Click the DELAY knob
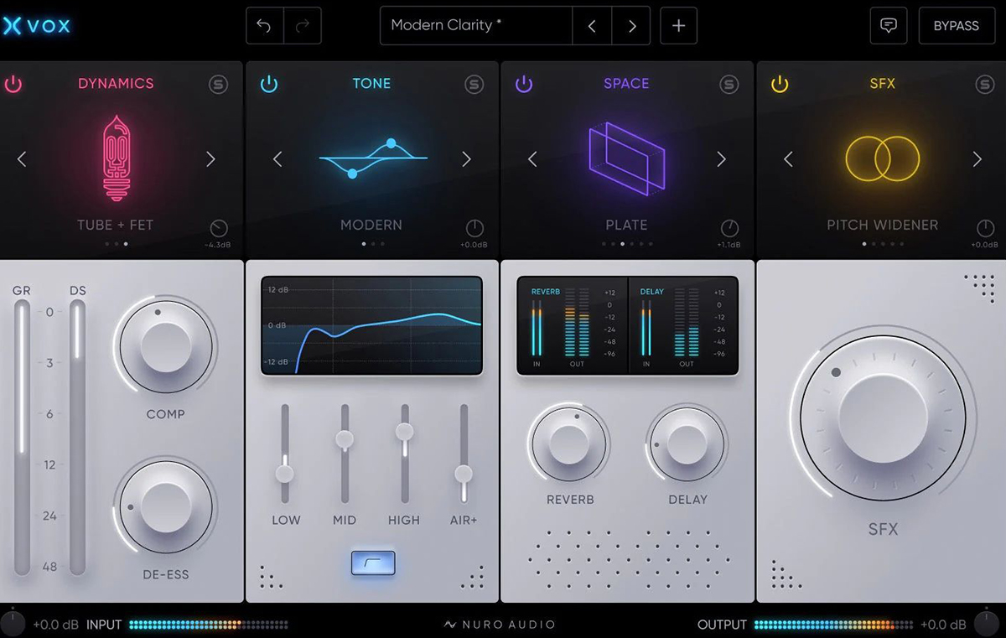The width and height of the screenshot is (1006, 638). tap(687, 444)
